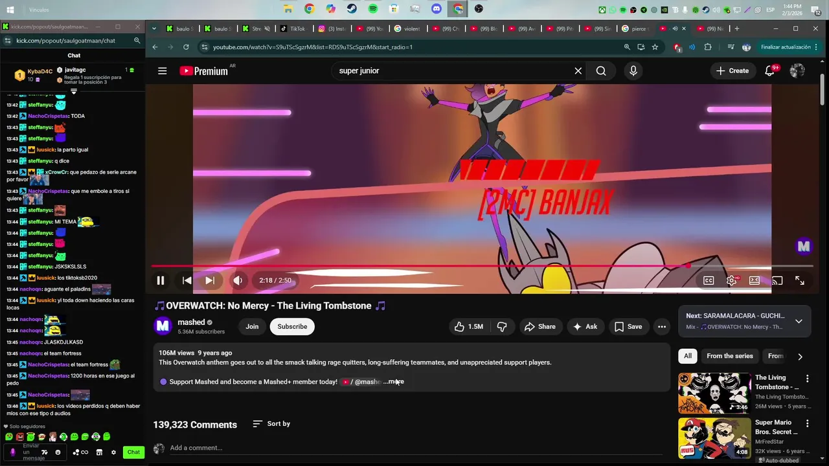Screen dimensions: 829x466
Task: Share the No Mercy video
Action: point(540,327)
